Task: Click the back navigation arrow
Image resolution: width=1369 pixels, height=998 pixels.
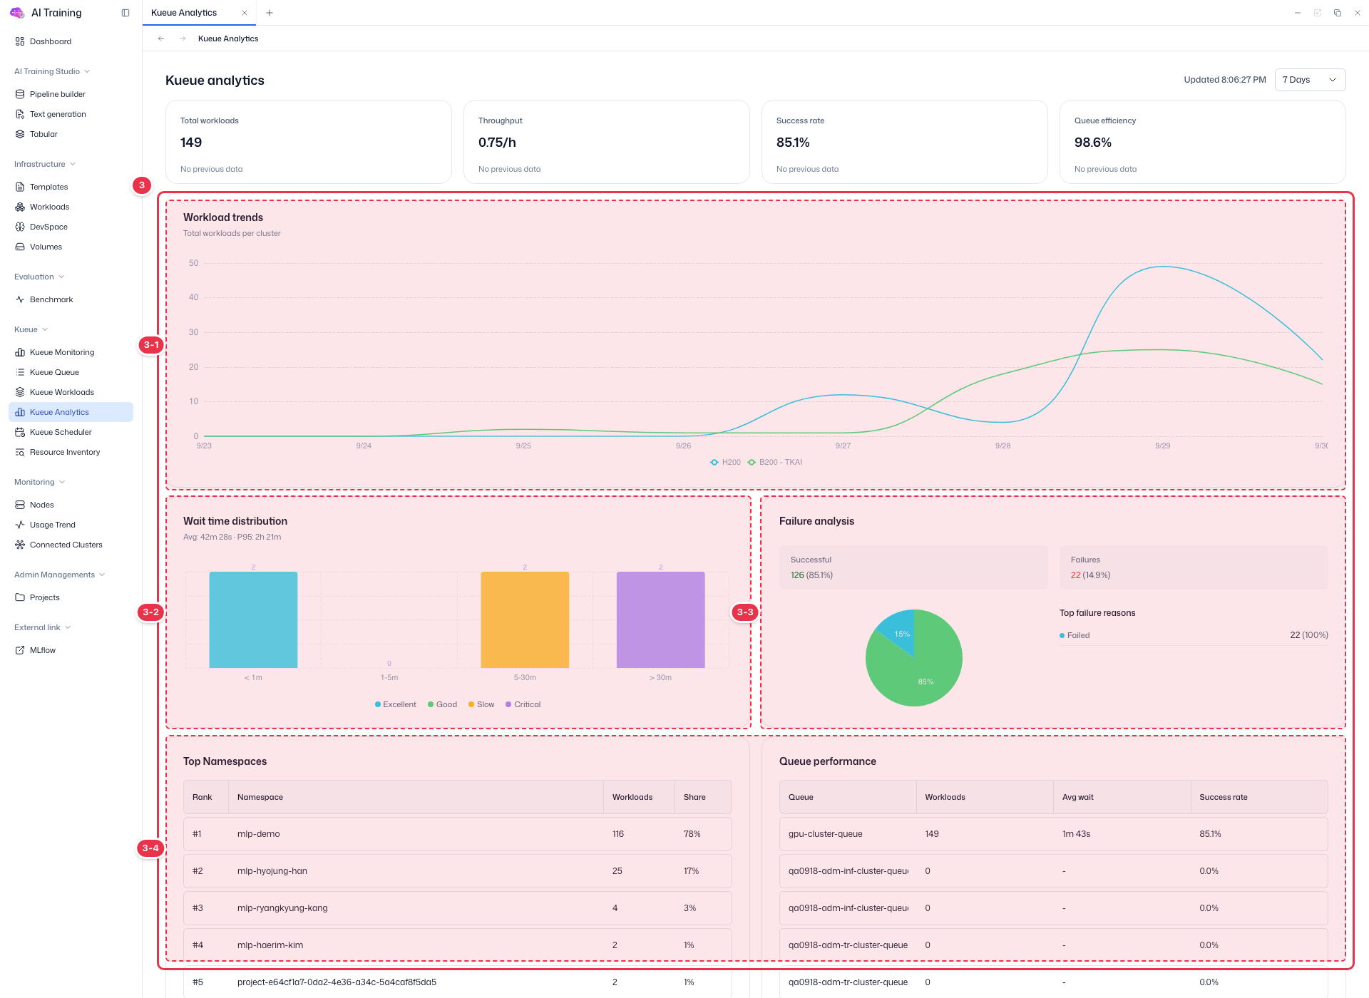Action: (x=161, y=38)
